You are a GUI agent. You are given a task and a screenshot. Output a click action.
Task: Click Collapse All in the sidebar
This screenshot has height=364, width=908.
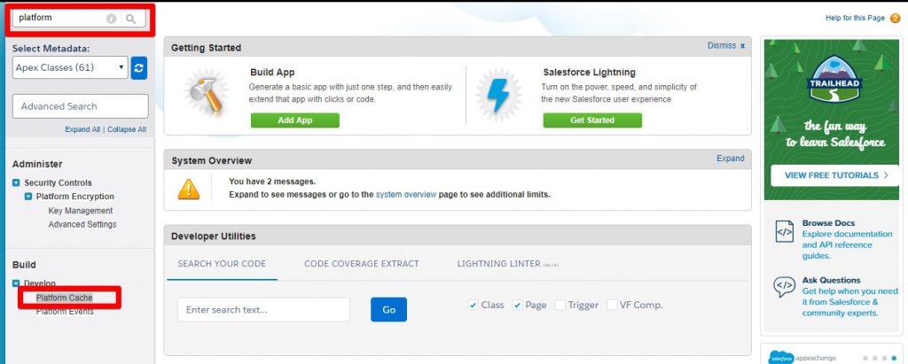(127, 129)
